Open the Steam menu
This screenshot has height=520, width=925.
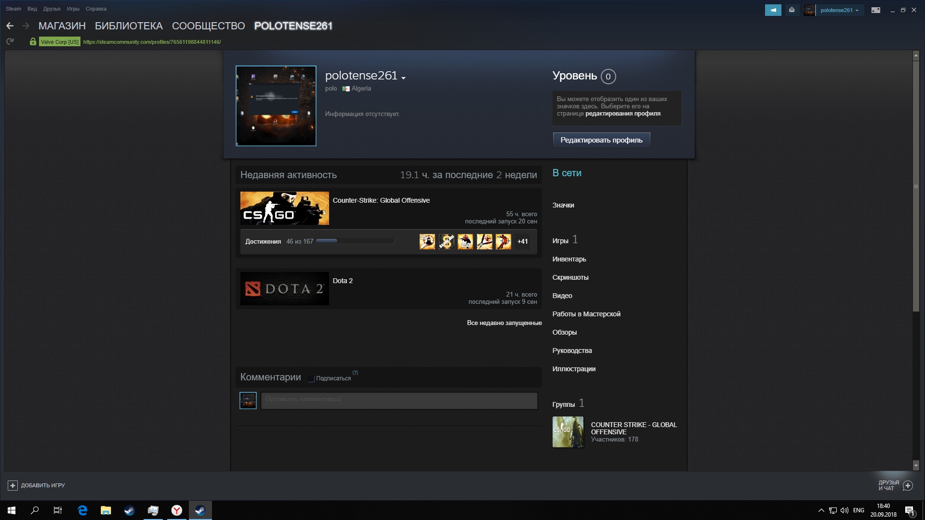[13, 9]
